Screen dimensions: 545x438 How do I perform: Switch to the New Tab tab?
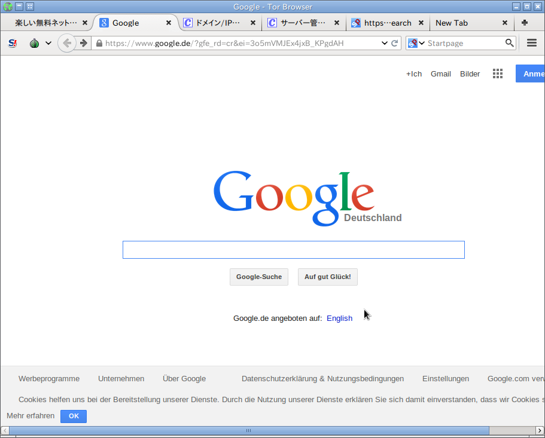(471, 23)
